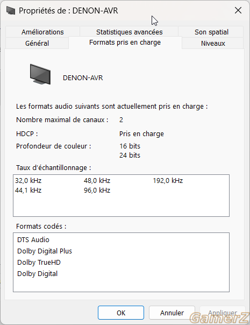
Task: Select the 192,0 kHz sample rate
Action: (168, 181)
